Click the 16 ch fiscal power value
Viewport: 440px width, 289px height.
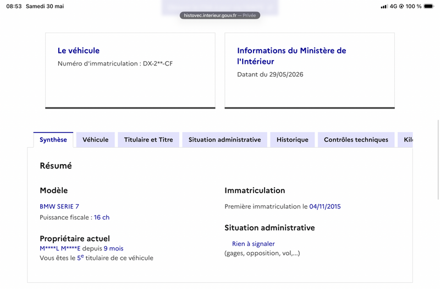coord(102,217)
